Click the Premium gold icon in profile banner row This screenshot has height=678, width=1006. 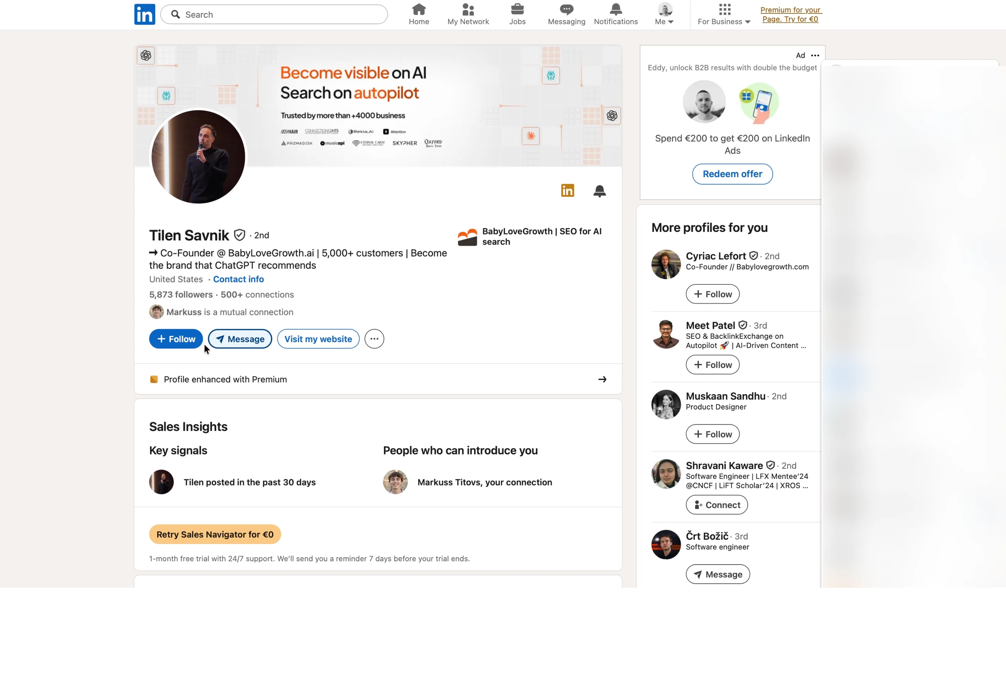[154, 379]
